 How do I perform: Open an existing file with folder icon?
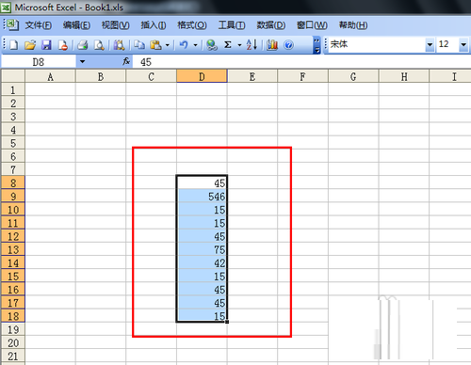point(30,45)
